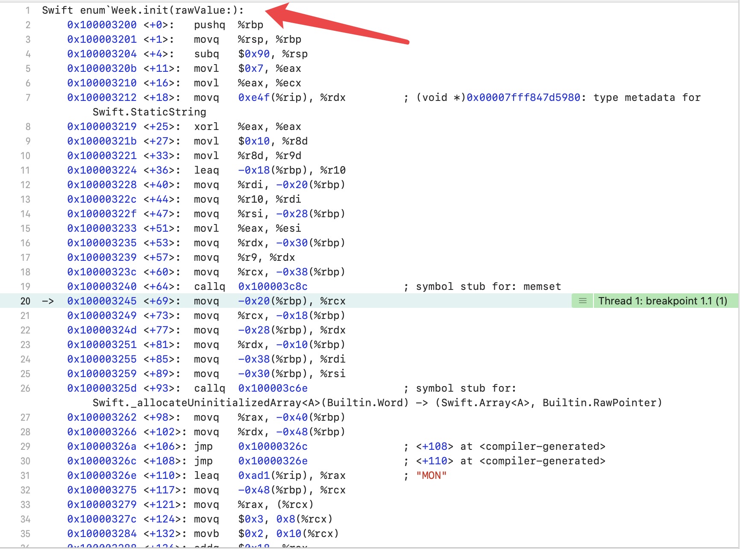
Task: Click the breakpoint annotation menu icon
Action: (x=582, y=301)
